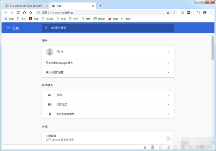Click the undo close-tab arrow icon

tap(198, 13)
